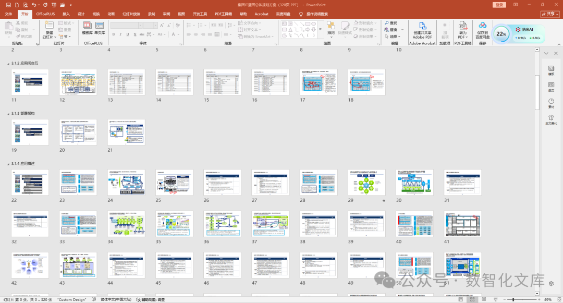Switch to the 插入 tab
Screen dimensions: 563x303
[66, 14]
